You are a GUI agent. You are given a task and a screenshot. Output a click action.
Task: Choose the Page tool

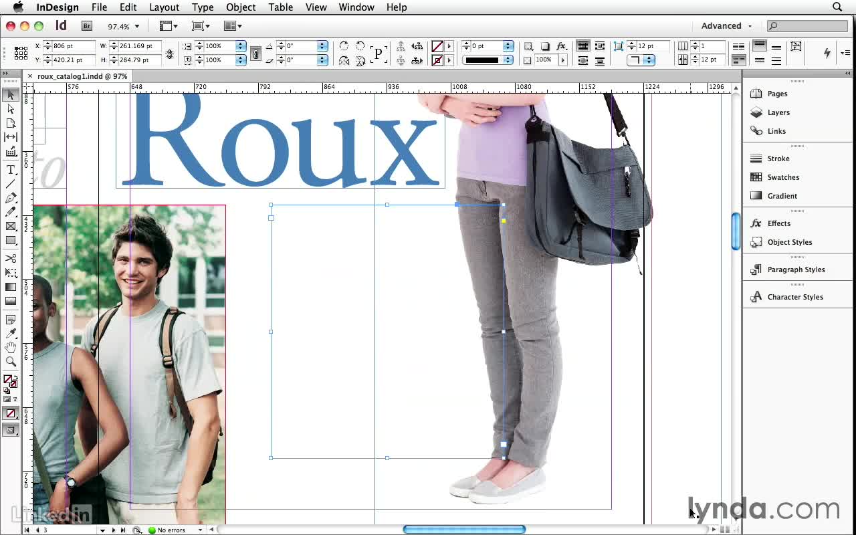11,123
